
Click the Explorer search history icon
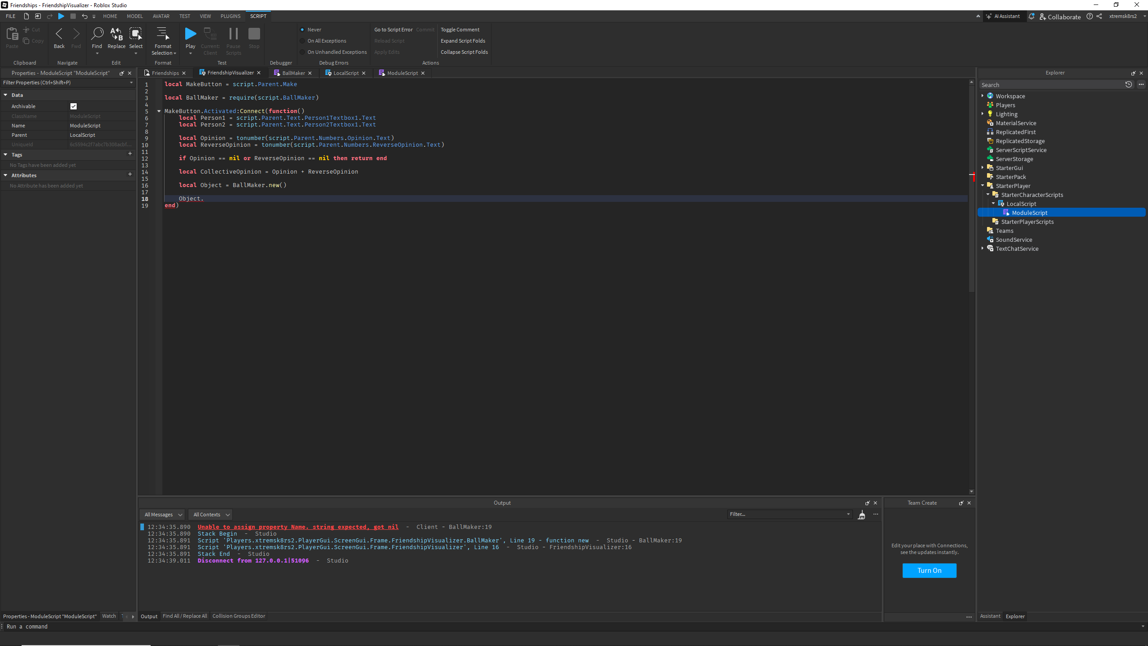[x=1128, y=84]
